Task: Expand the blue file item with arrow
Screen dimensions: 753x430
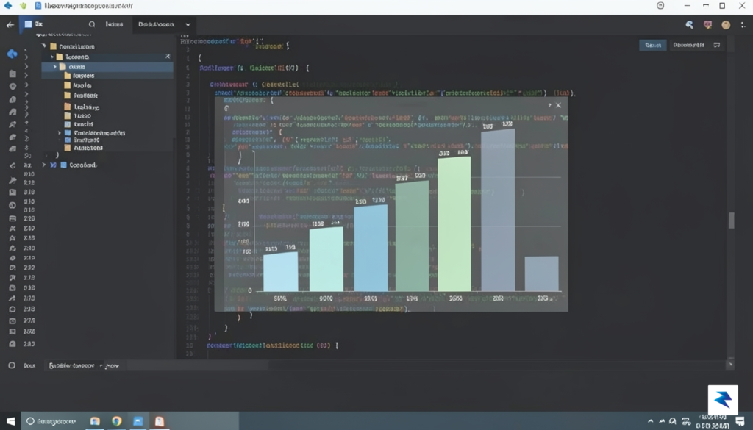Action: pos(60,133)
